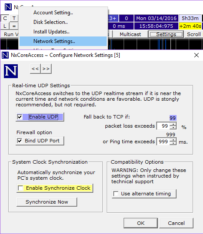Click the N icon in main window title
203x234 pixels.
[8, 7]
